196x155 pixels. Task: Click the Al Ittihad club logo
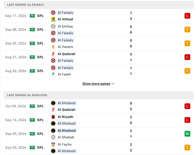click(x=53, y=19)
